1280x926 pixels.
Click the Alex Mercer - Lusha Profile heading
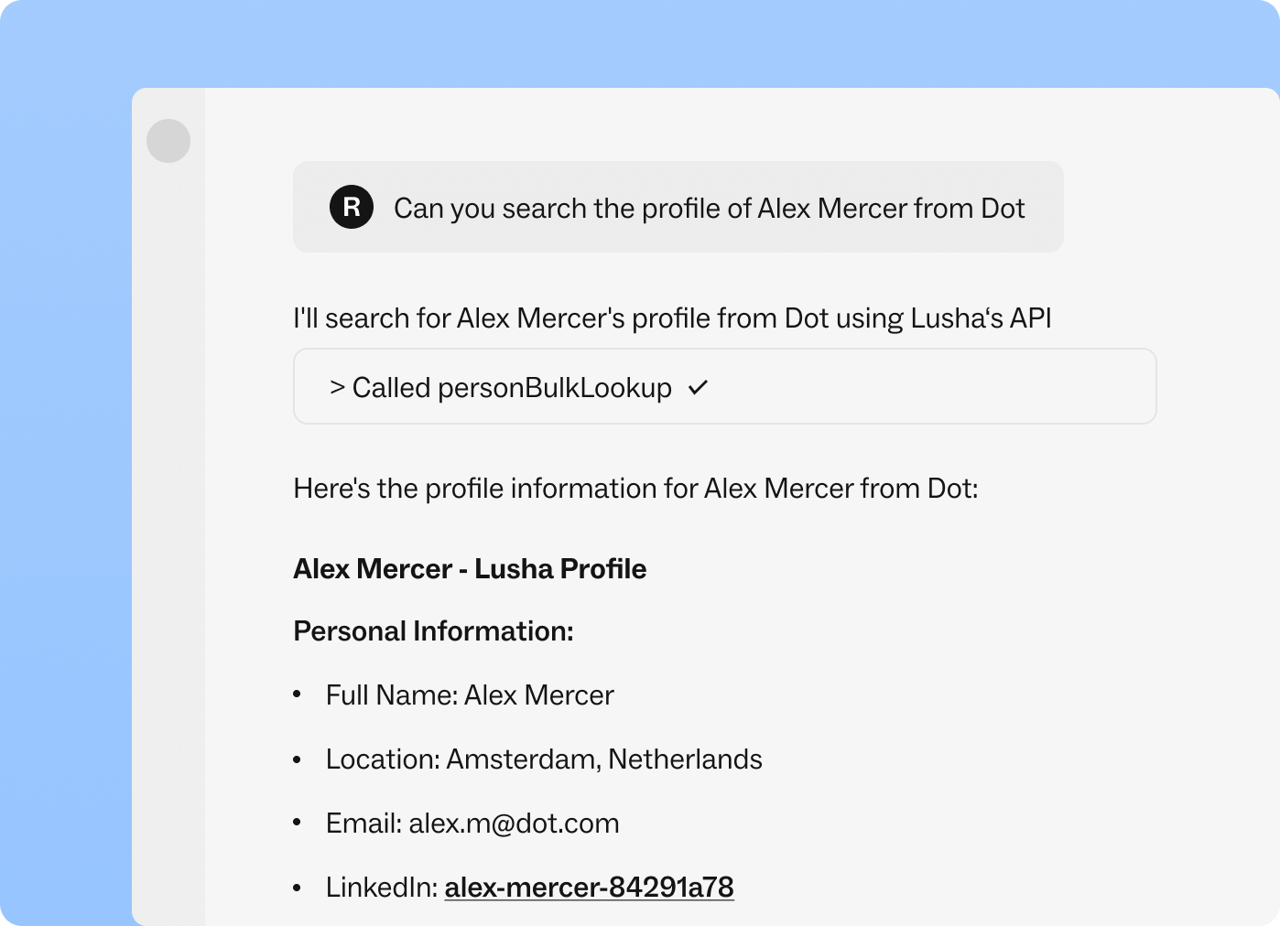(470, 568)
